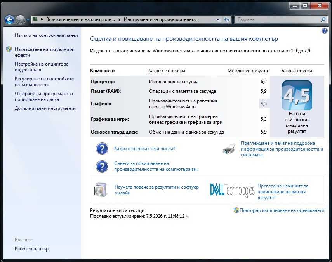The image size is (332, 262).
Task: Expand the address bar history dropdown arrow
Action: pyautogui.click(x=218, y=19)
